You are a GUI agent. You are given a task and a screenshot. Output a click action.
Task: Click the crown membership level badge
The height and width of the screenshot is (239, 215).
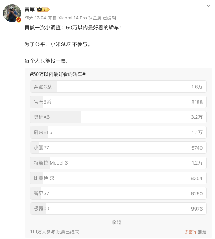click(43, 9)
